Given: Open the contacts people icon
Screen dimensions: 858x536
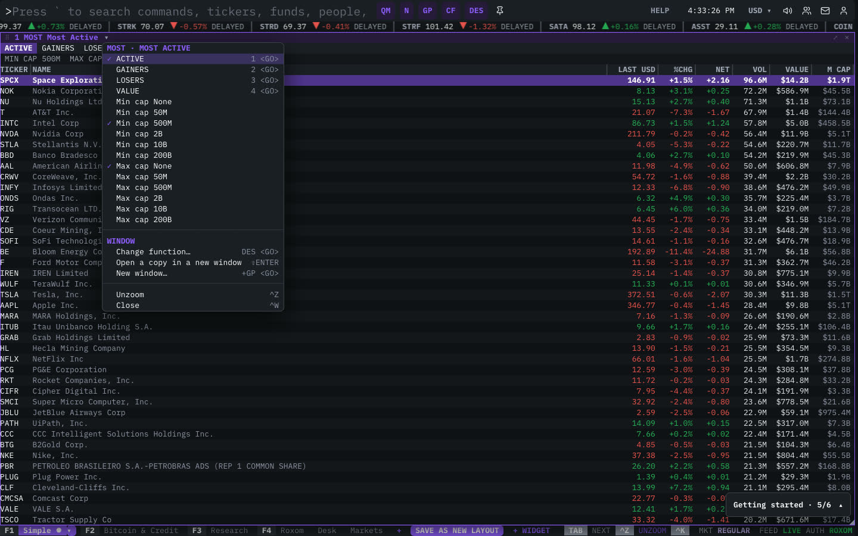Looking at the screenshot, I should 807,11.
